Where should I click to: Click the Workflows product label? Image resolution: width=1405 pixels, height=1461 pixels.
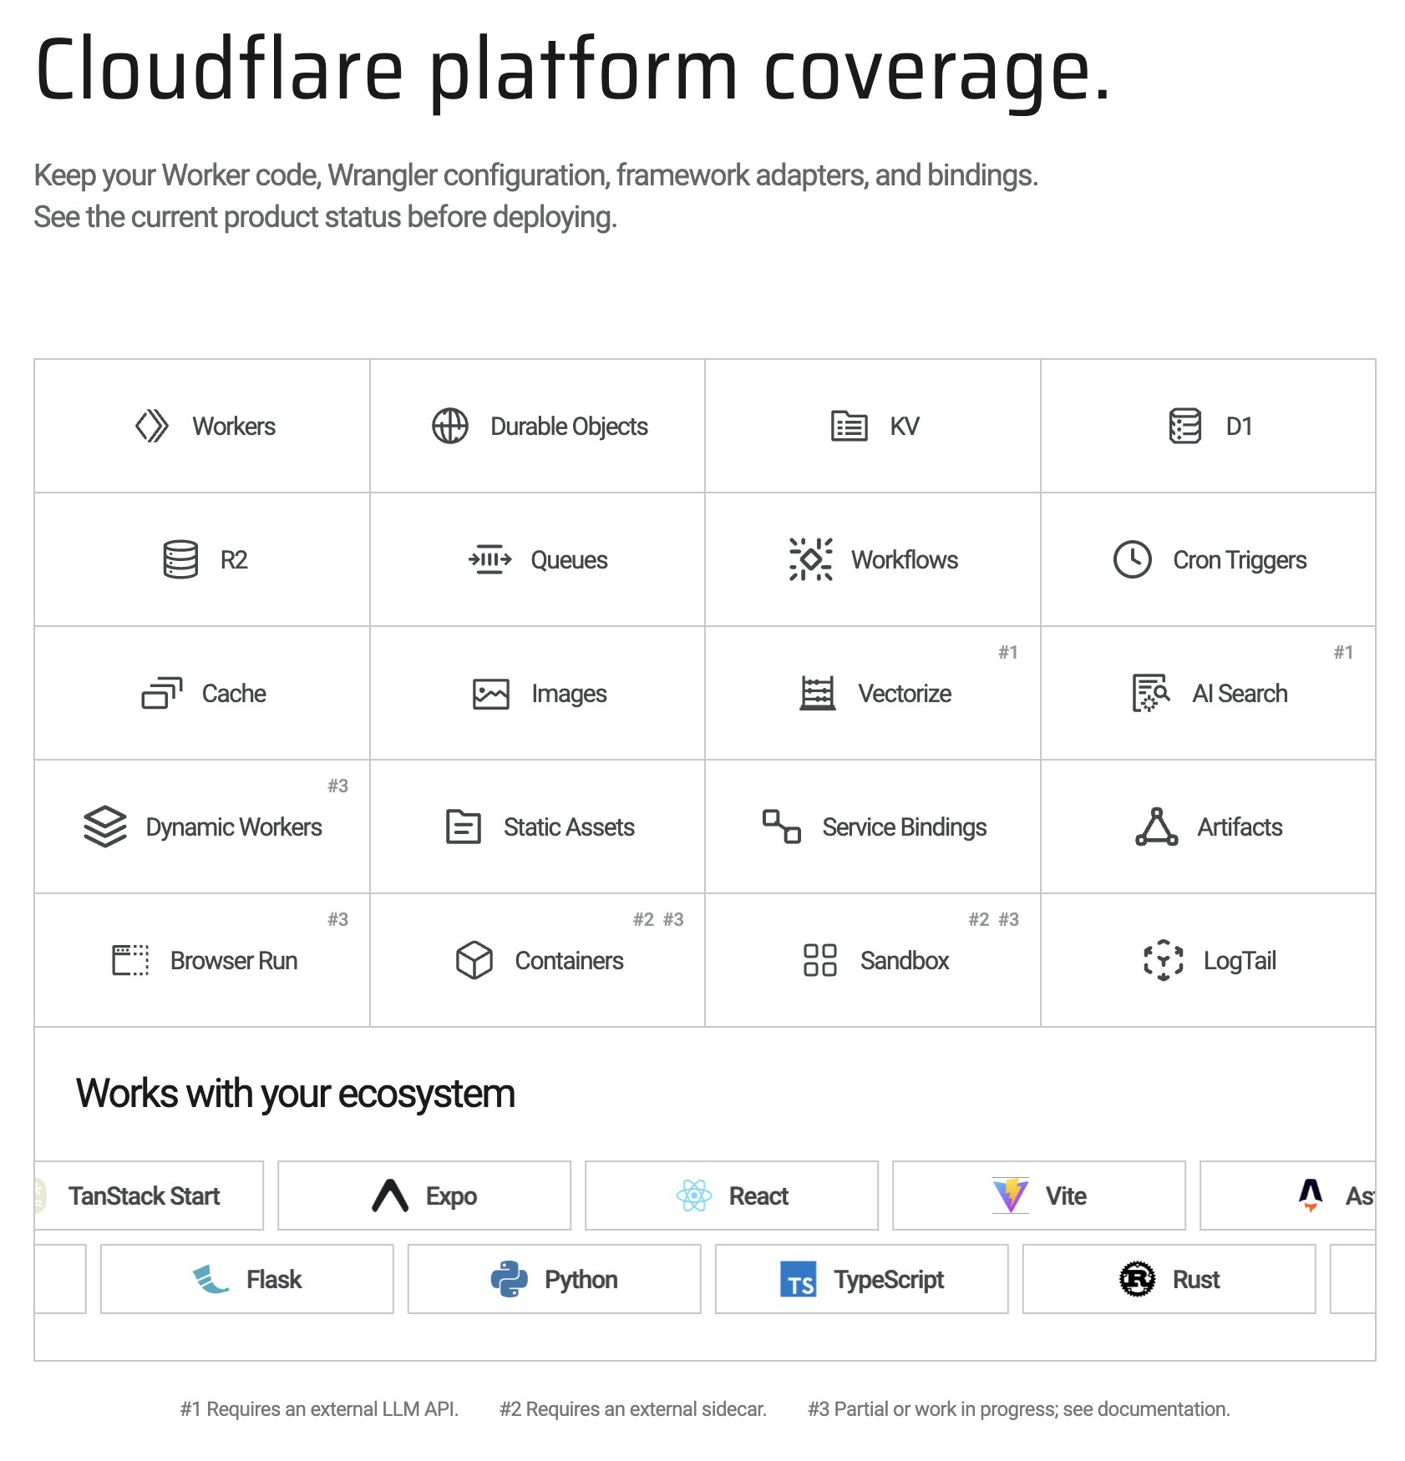coord(905,559)
